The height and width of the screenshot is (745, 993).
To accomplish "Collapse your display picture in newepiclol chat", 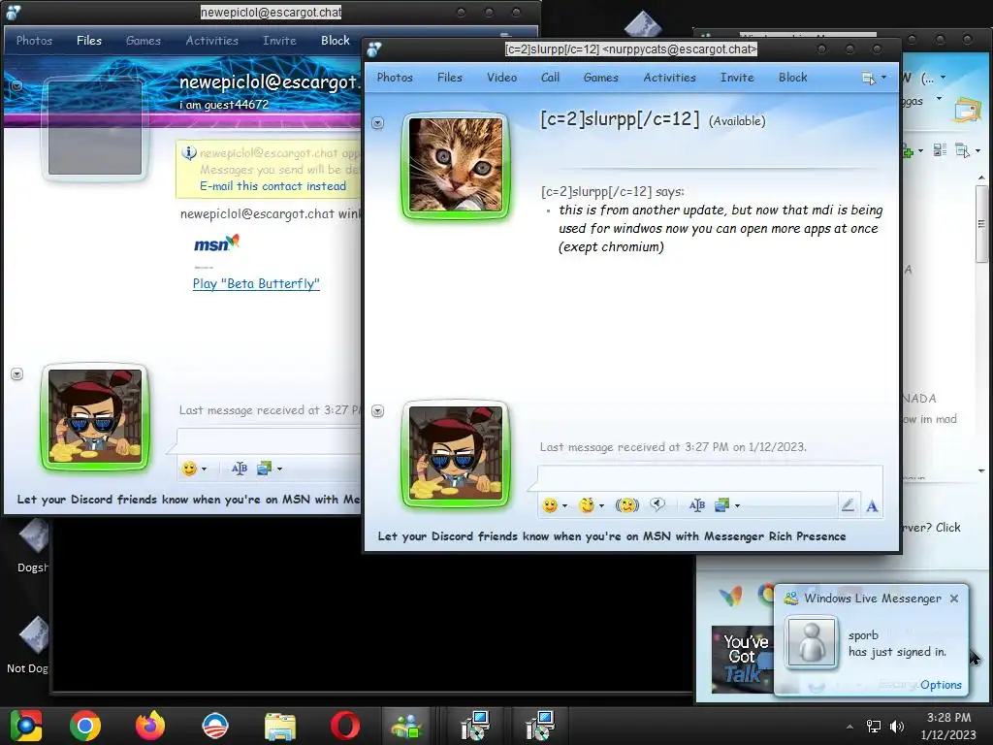I will (x=17, y=374).
